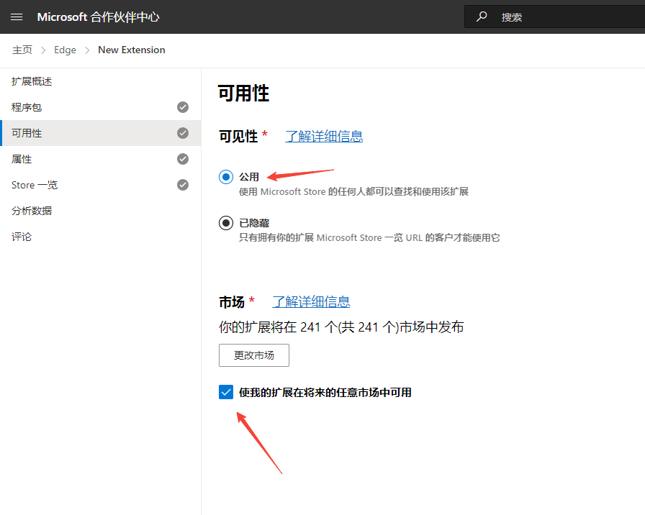Open 属性 in sidebar
645x515 pixels.
[x=100, y=159]
